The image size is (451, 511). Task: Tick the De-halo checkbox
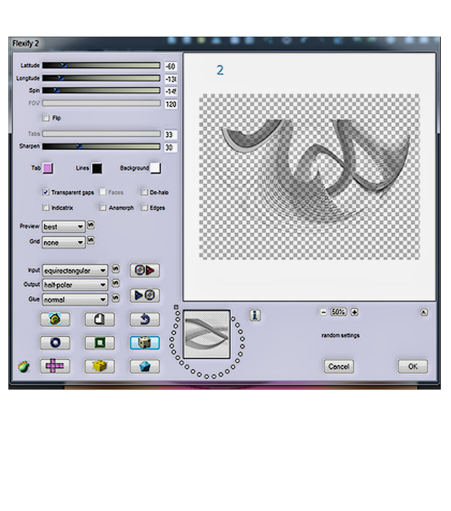(144, 192)
